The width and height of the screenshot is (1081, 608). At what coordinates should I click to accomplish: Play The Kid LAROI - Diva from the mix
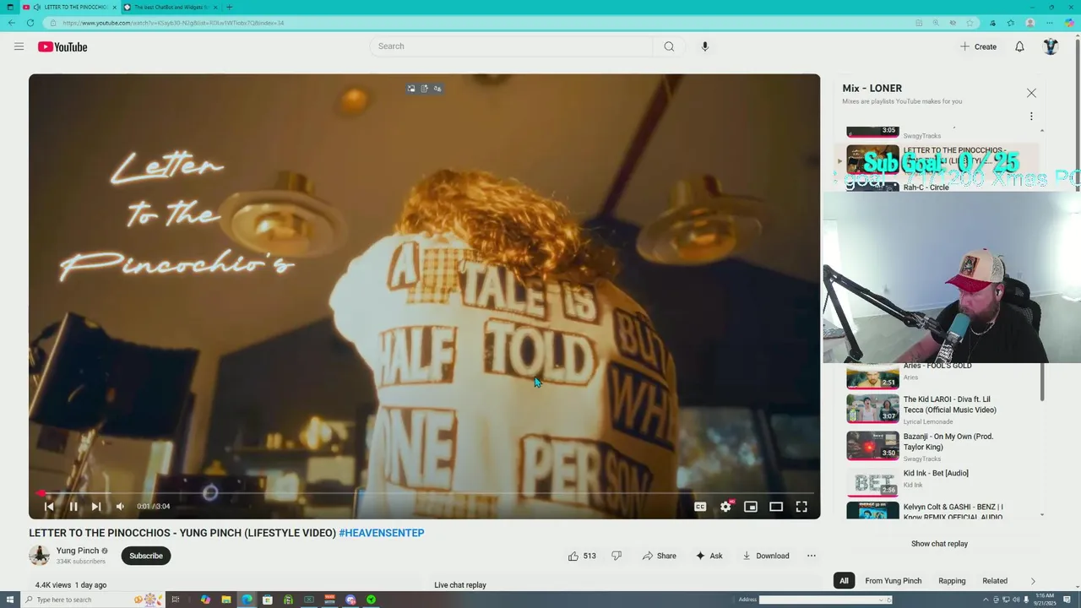[937, 410]
